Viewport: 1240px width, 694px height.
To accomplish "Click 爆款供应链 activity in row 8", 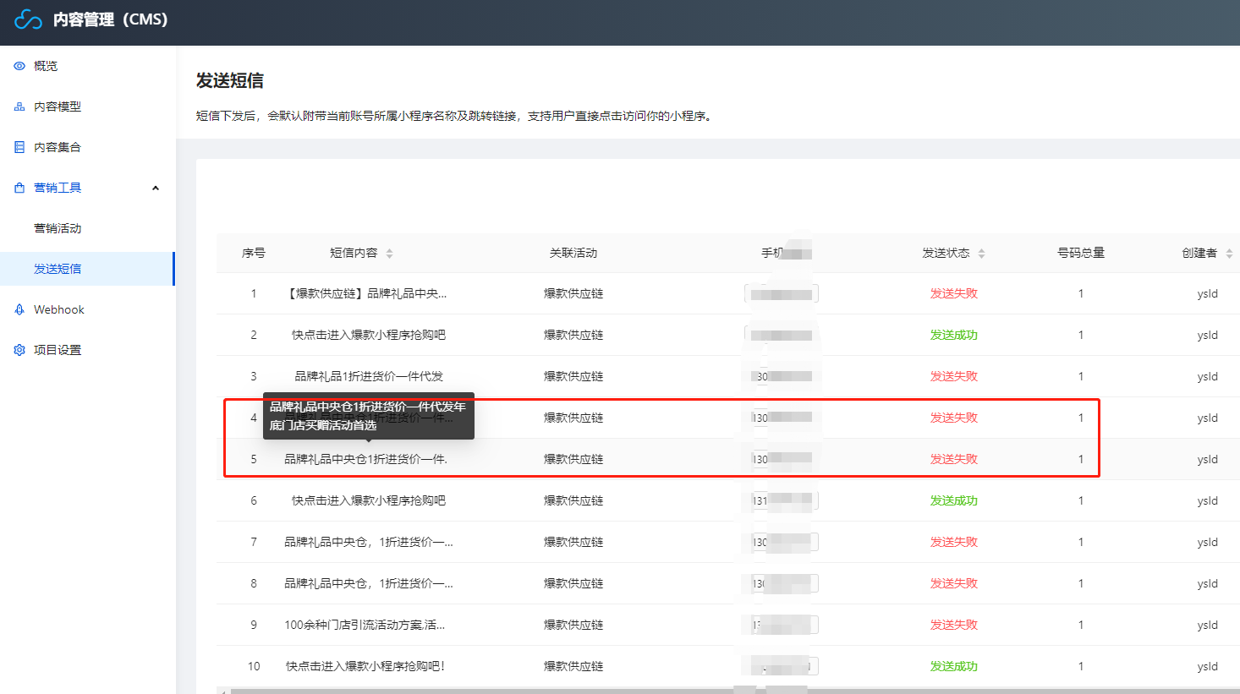I will (573, 583).
